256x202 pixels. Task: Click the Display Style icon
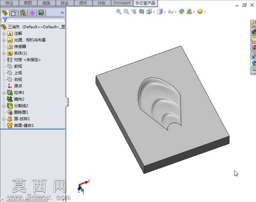pos(160,12)
